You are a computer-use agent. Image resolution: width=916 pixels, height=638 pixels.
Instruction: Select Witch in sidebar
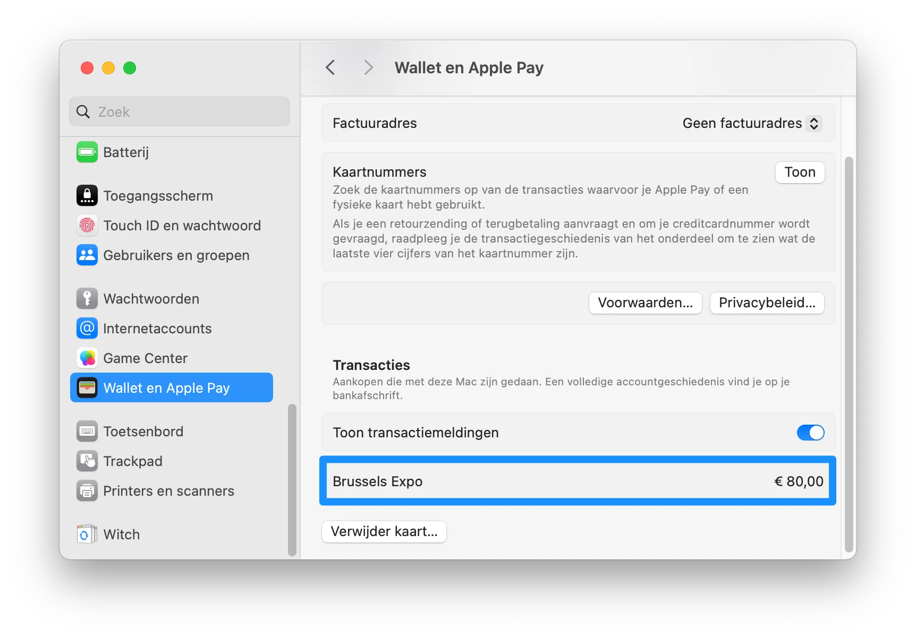click(x=172, y=534)
